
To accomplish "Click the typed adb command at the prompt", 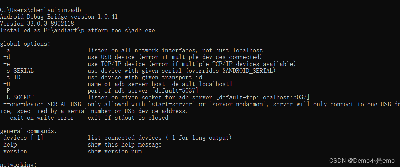I will click(x=76, y=10).
